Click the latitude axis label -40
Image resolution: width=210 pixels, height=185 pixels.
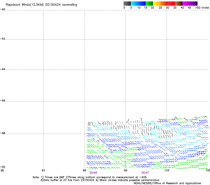pos(3,9)
